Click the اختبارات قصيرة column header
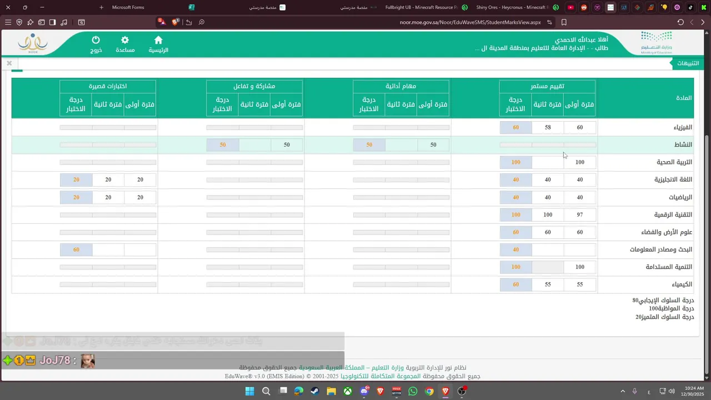The image size is (711, 400). (x=108, y=86)
